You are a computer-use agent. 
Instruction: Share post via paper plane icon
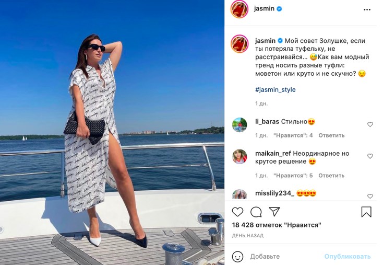click(x=274, y=212)
